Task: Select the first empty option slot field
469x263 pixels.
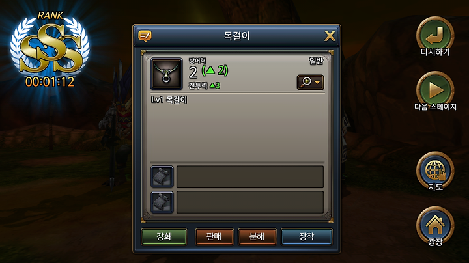Action: 250,177
